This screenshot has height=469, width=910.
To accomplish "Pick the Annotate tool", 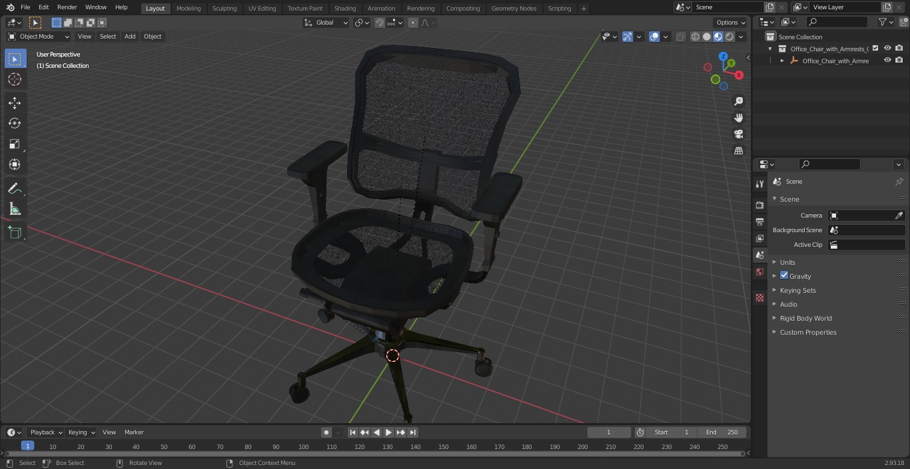I will 15,189.
